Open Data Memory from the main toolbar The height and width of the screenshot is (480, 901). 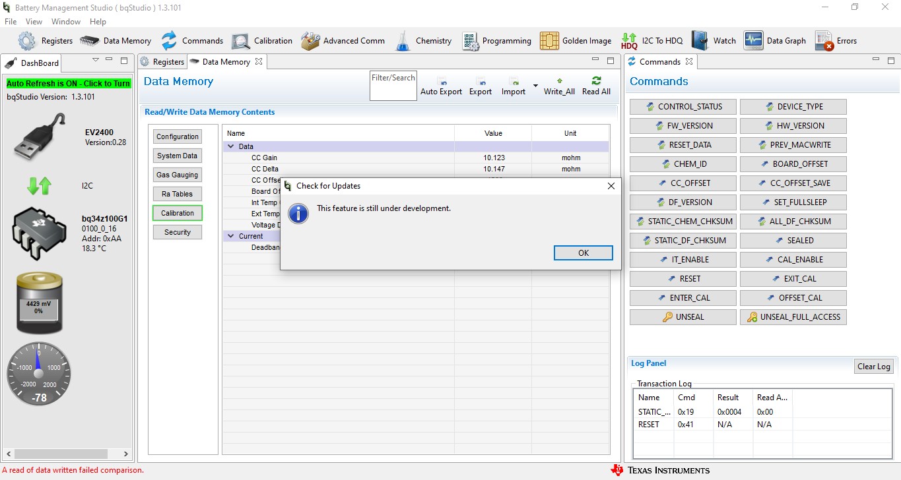coord(90,41)
